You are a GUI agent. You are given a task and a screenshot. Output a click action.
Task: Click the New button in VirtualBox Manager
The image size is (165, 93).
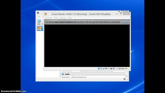pyautogui.click(x=39, y=22)
